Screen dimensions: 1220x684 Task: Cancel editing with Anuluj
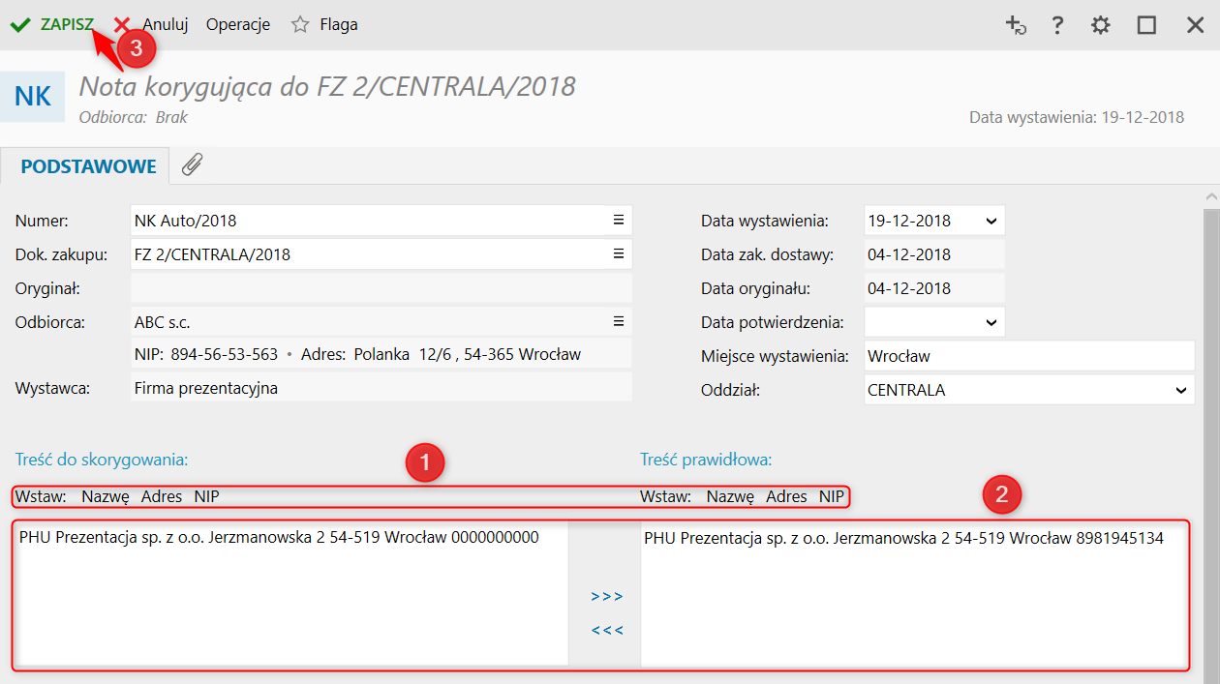(165, 25)
